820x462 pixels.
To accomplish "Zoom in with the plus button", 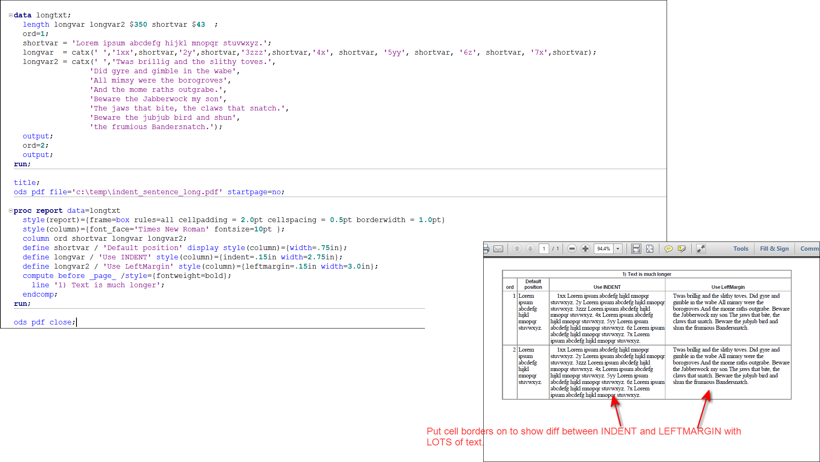I will tap(585, 249).
